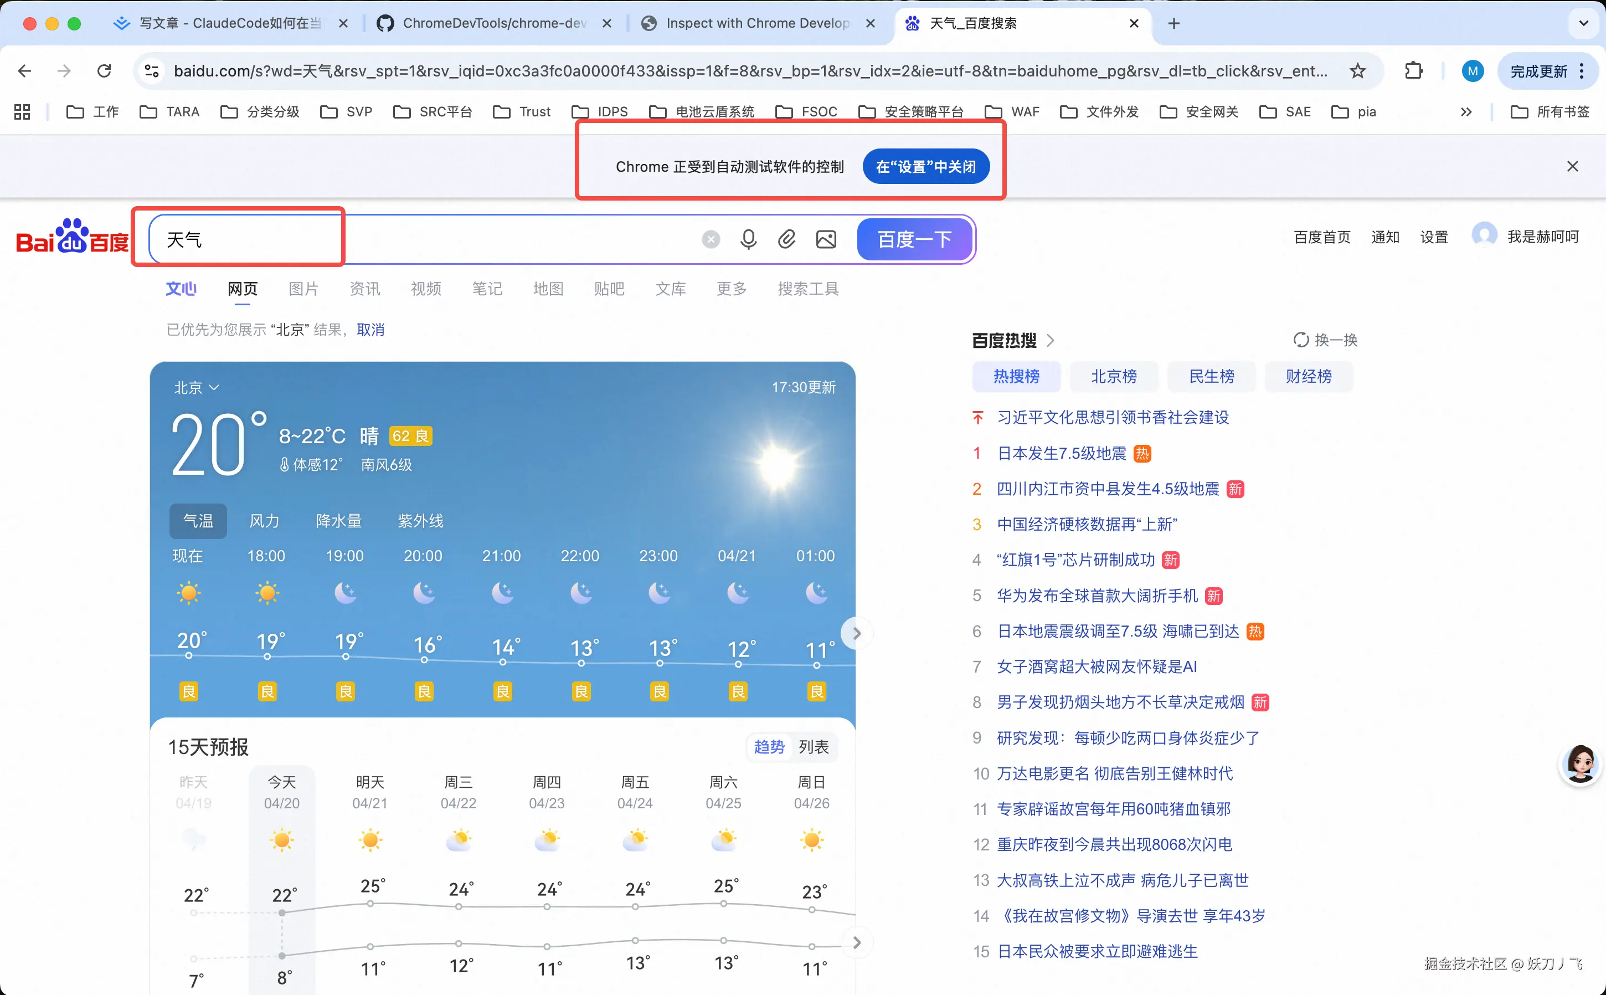Clear search text with the X icon
1606x995 pixels.
[711, 239]
